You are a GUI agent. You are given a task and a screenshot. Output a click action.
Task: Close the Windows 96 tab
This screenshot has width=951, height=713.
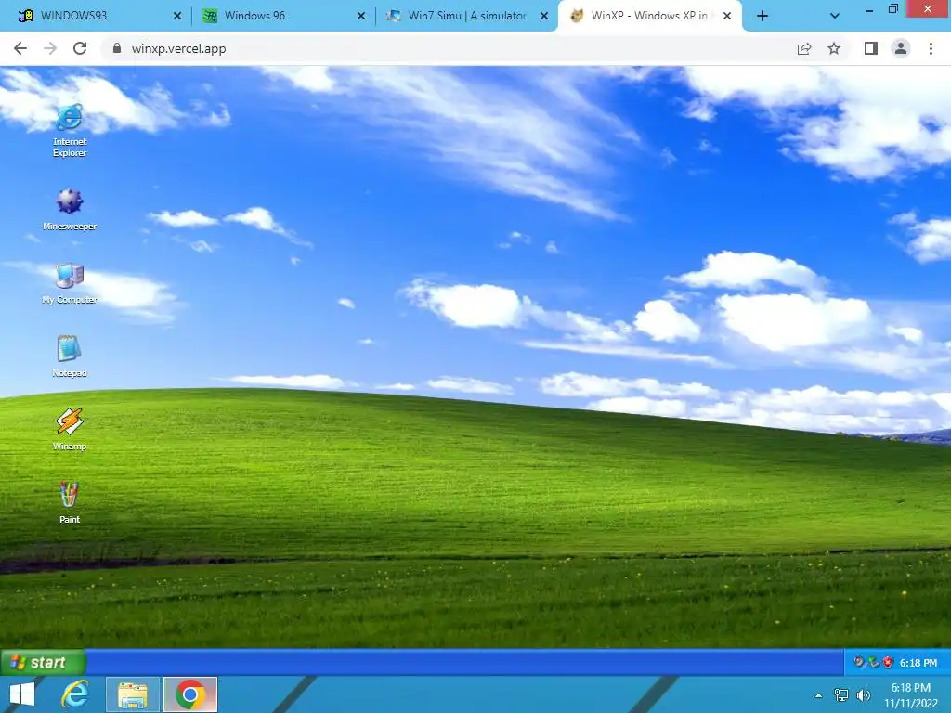(x=361, y=17)
